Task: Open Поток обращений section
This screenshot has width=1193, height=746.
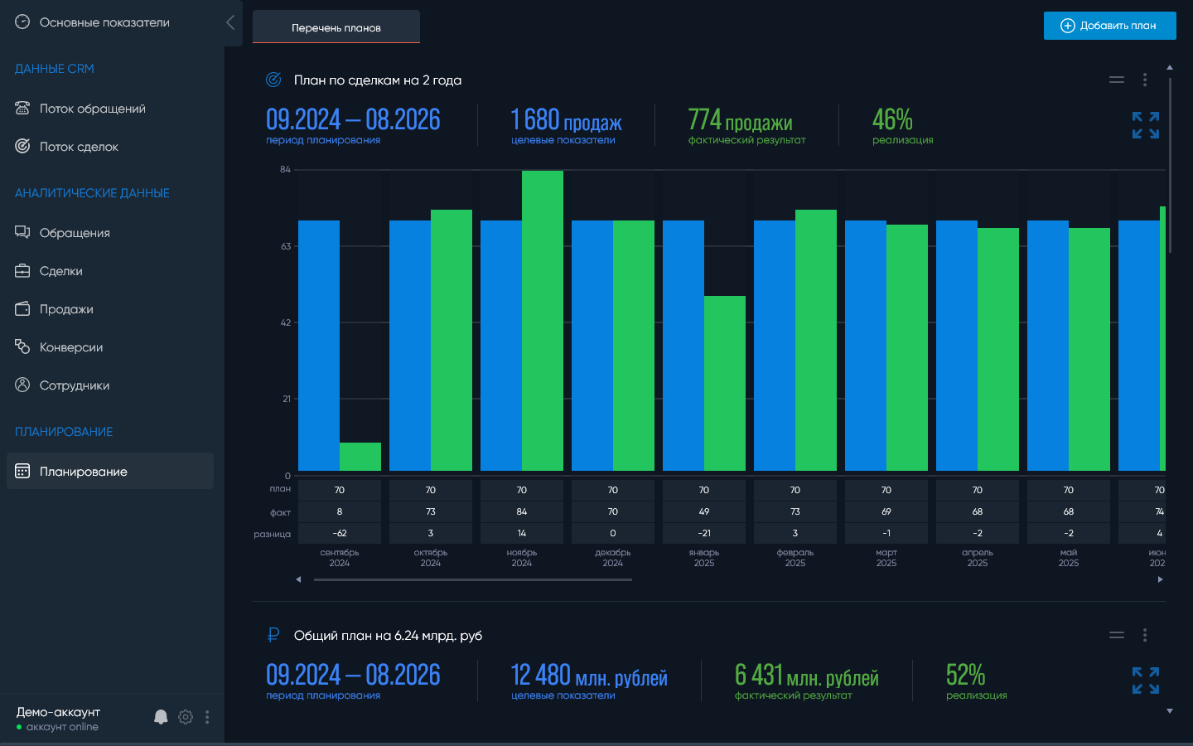Action: click(93, 109)
